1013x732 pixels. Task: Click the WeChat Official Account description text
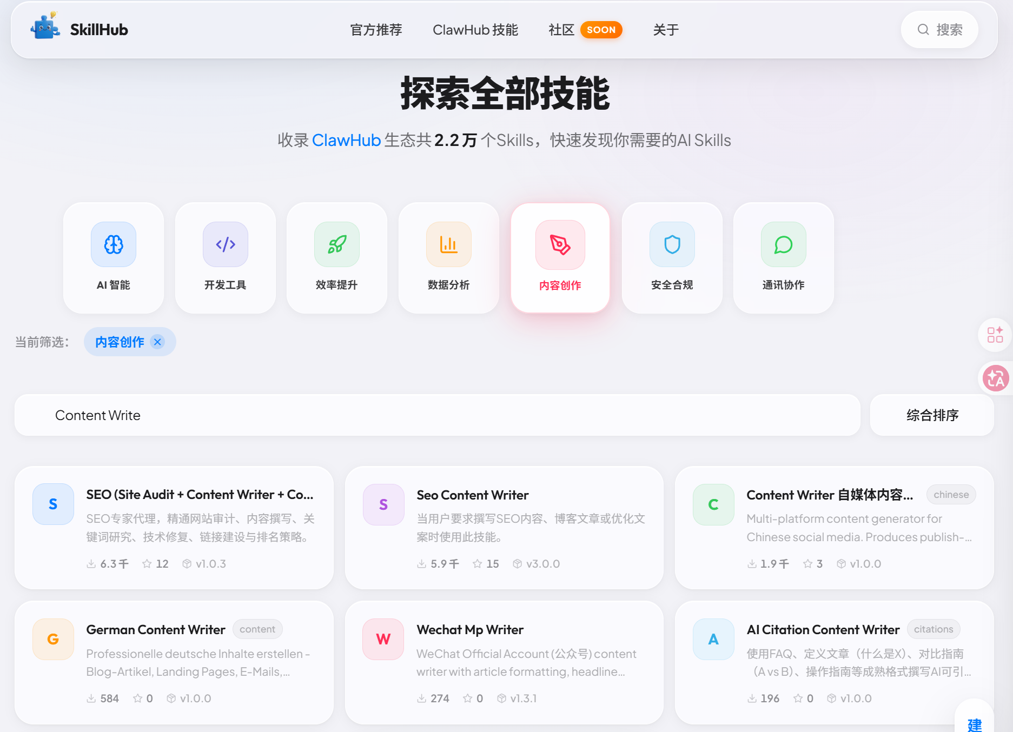point(526,663)
